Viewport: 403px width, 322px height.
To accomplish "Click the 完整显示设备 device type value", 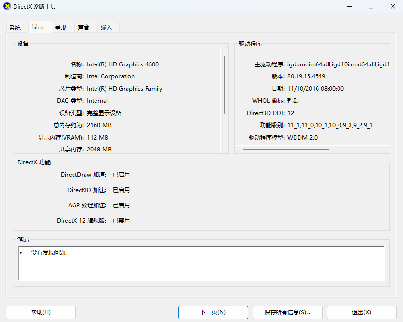I will 104,113.
